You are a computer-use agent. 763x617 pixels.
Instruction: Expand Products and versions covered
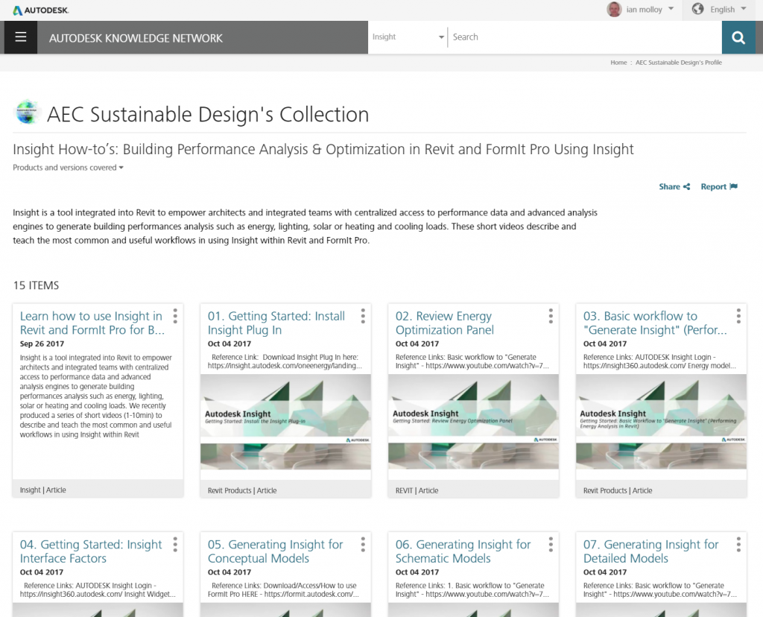68,168
